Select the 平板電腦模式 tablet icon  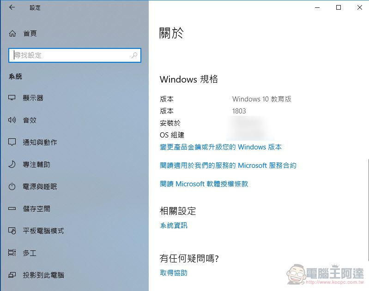point(12,231)
